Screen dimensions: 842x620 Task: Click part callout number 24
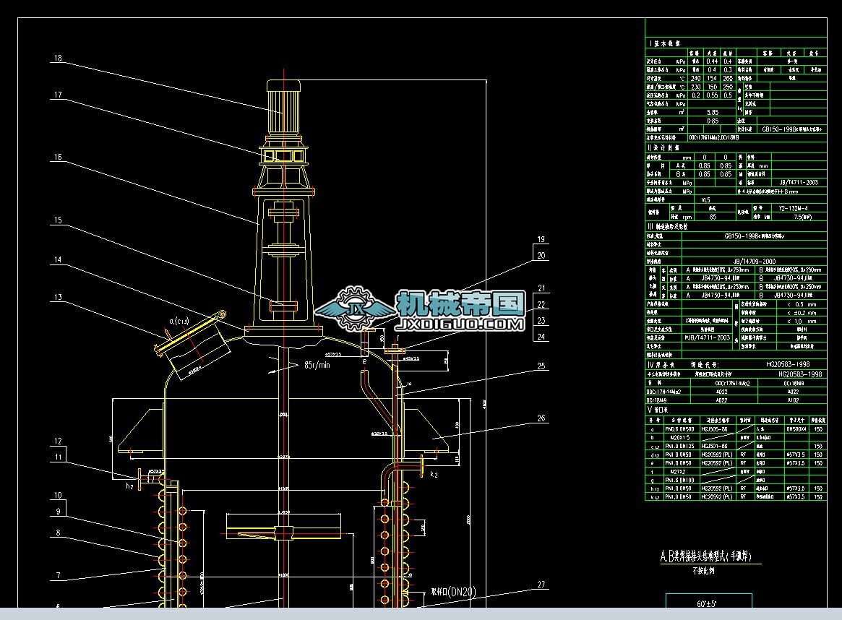(x=541, y=337)
